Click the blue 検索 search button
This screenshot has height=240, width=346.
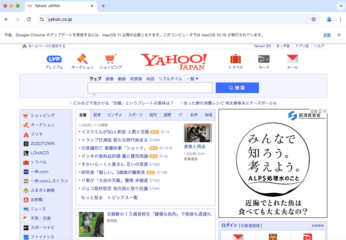coord(237,88)
